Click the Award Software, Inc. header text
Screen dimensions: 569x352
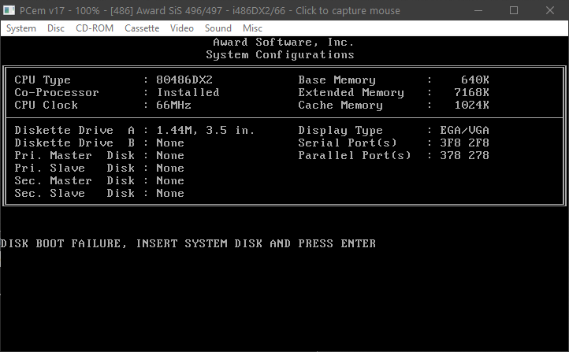(x=283, y=43)
